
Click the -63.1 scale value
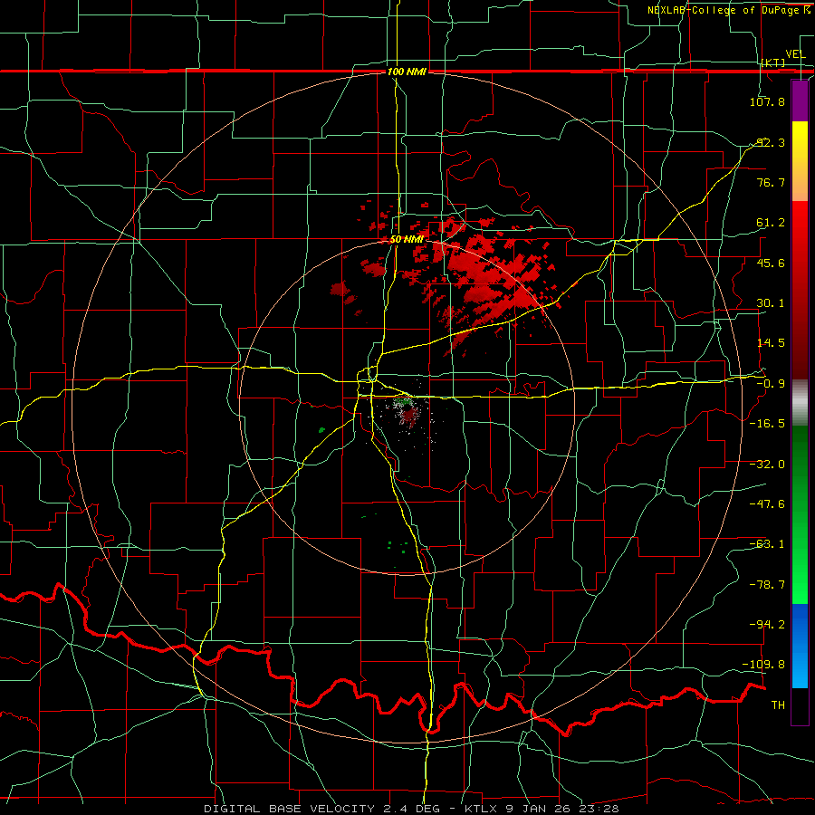point(767,544)
